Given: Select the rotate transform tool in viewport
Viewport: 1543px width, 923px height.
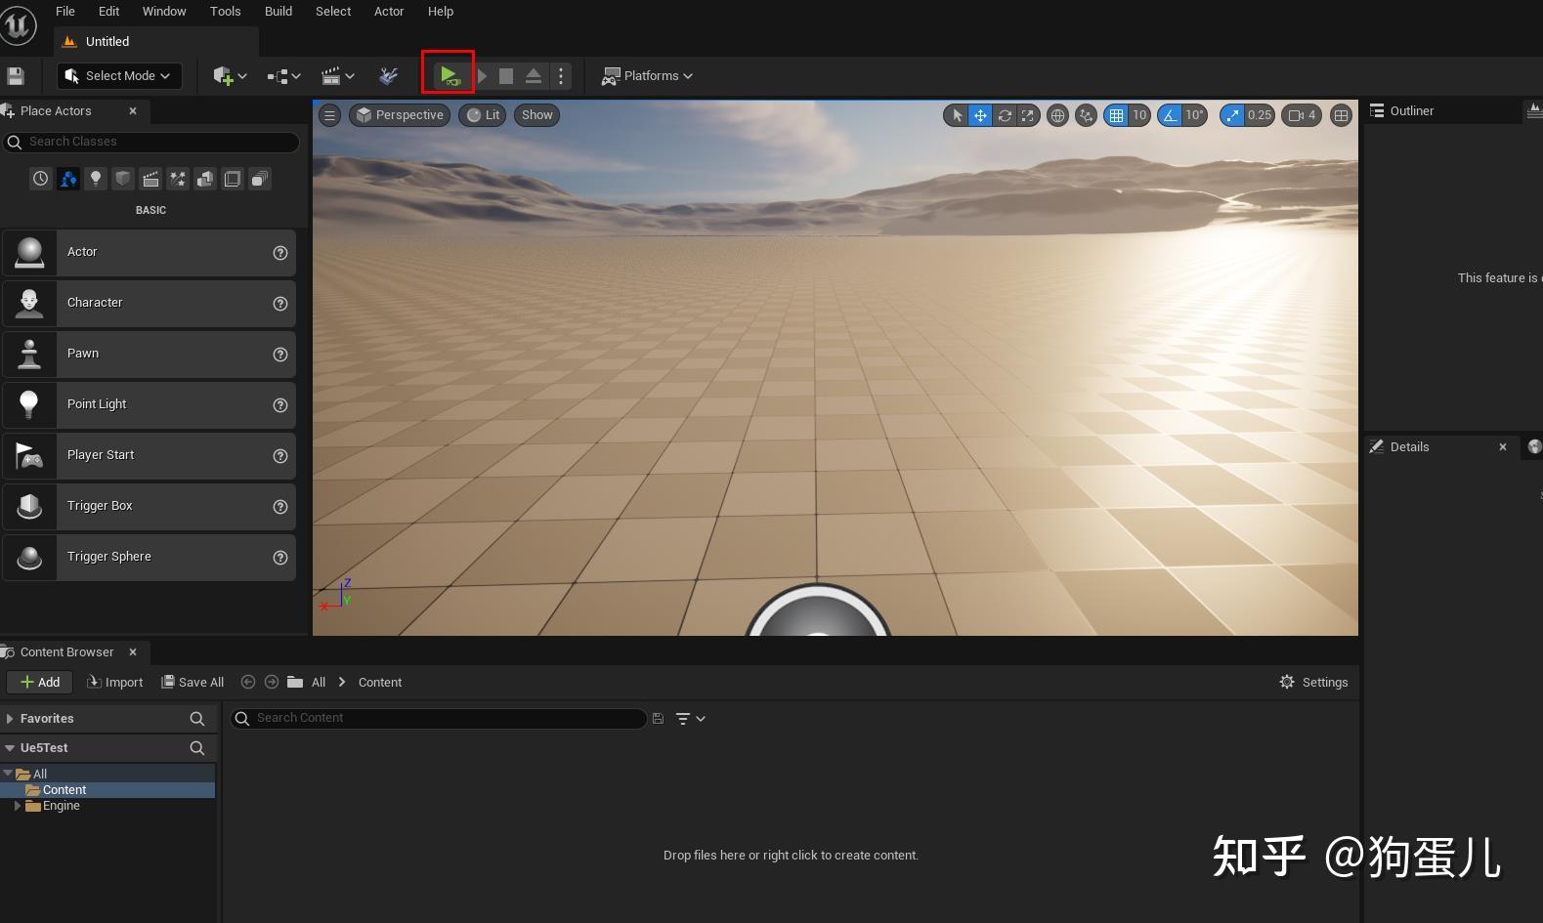Looking at the screenshot, I should (1005, 115).
